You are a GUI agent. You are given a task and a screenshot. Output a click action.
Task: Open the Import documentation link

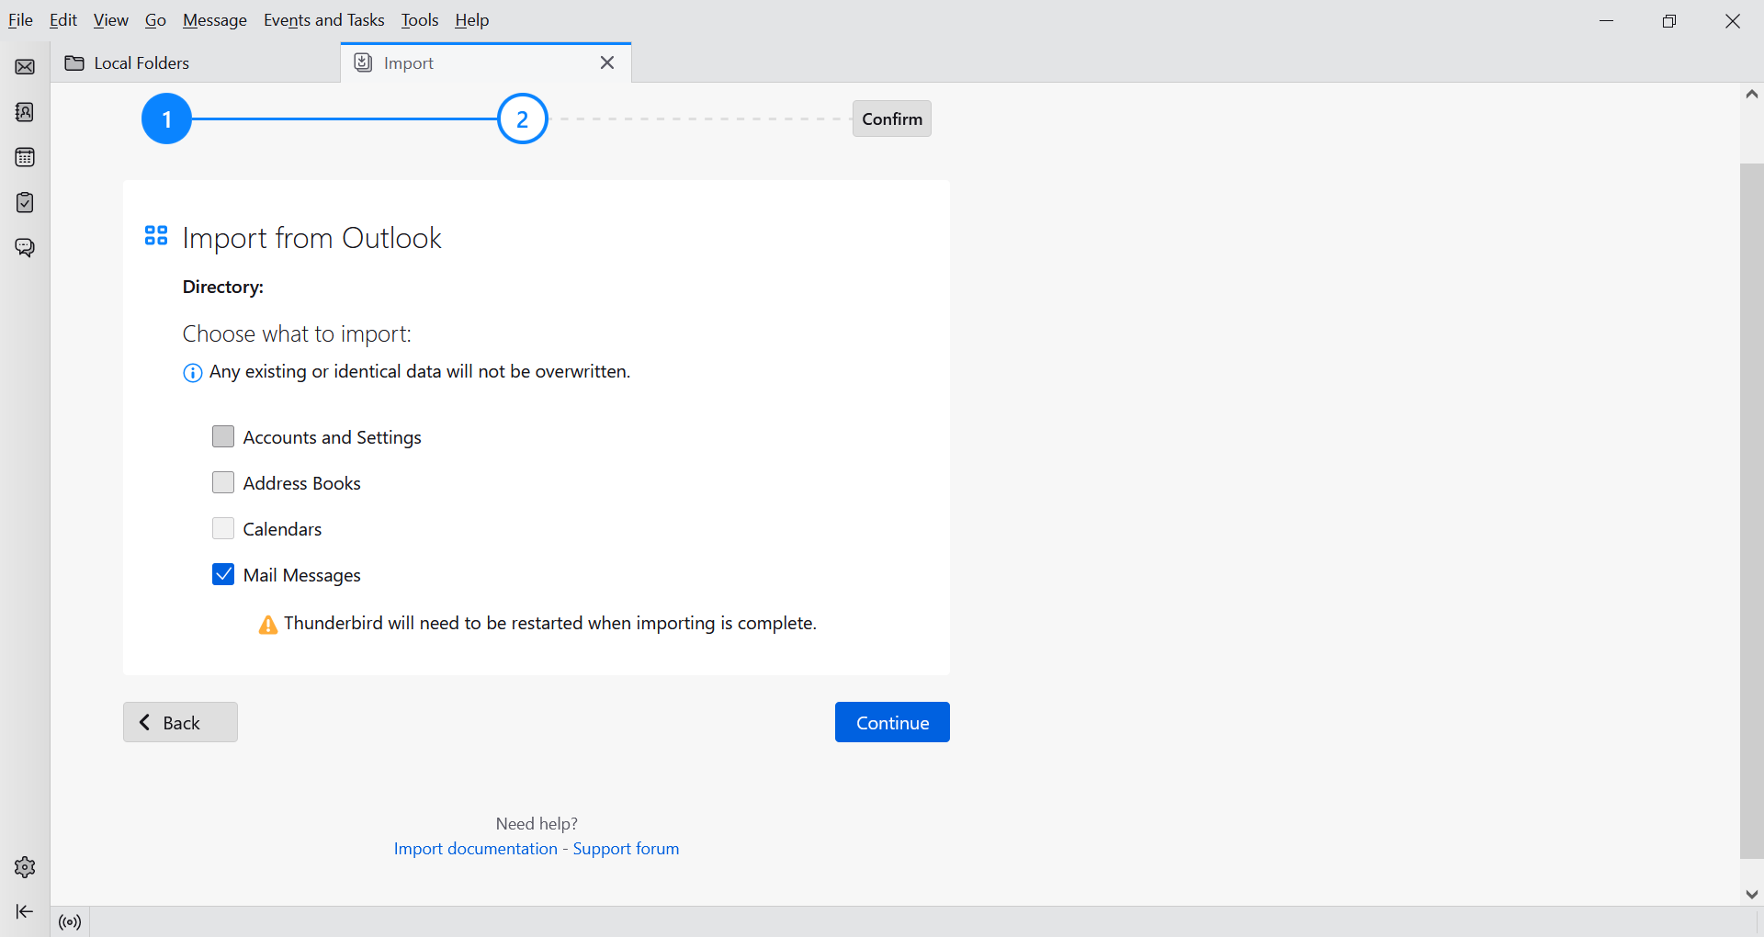point(475,849)
